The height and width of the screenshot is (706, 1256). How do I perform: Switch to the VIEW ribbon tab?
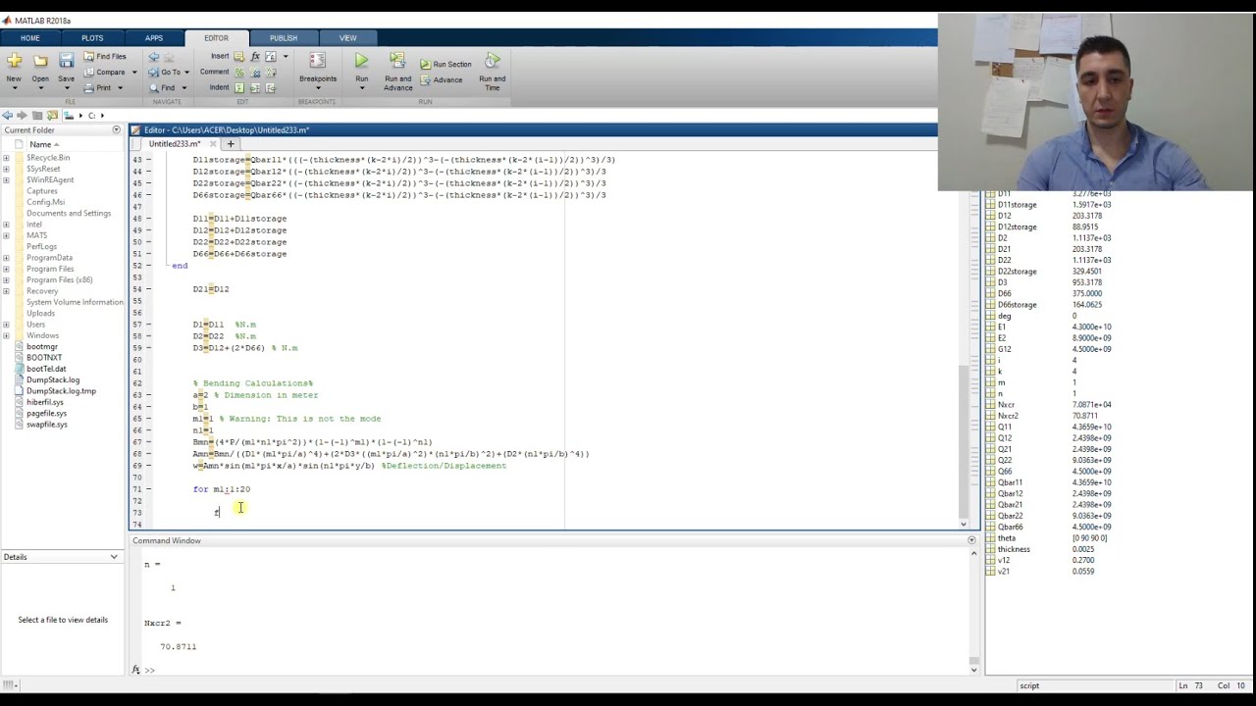(x=347, y=38)
